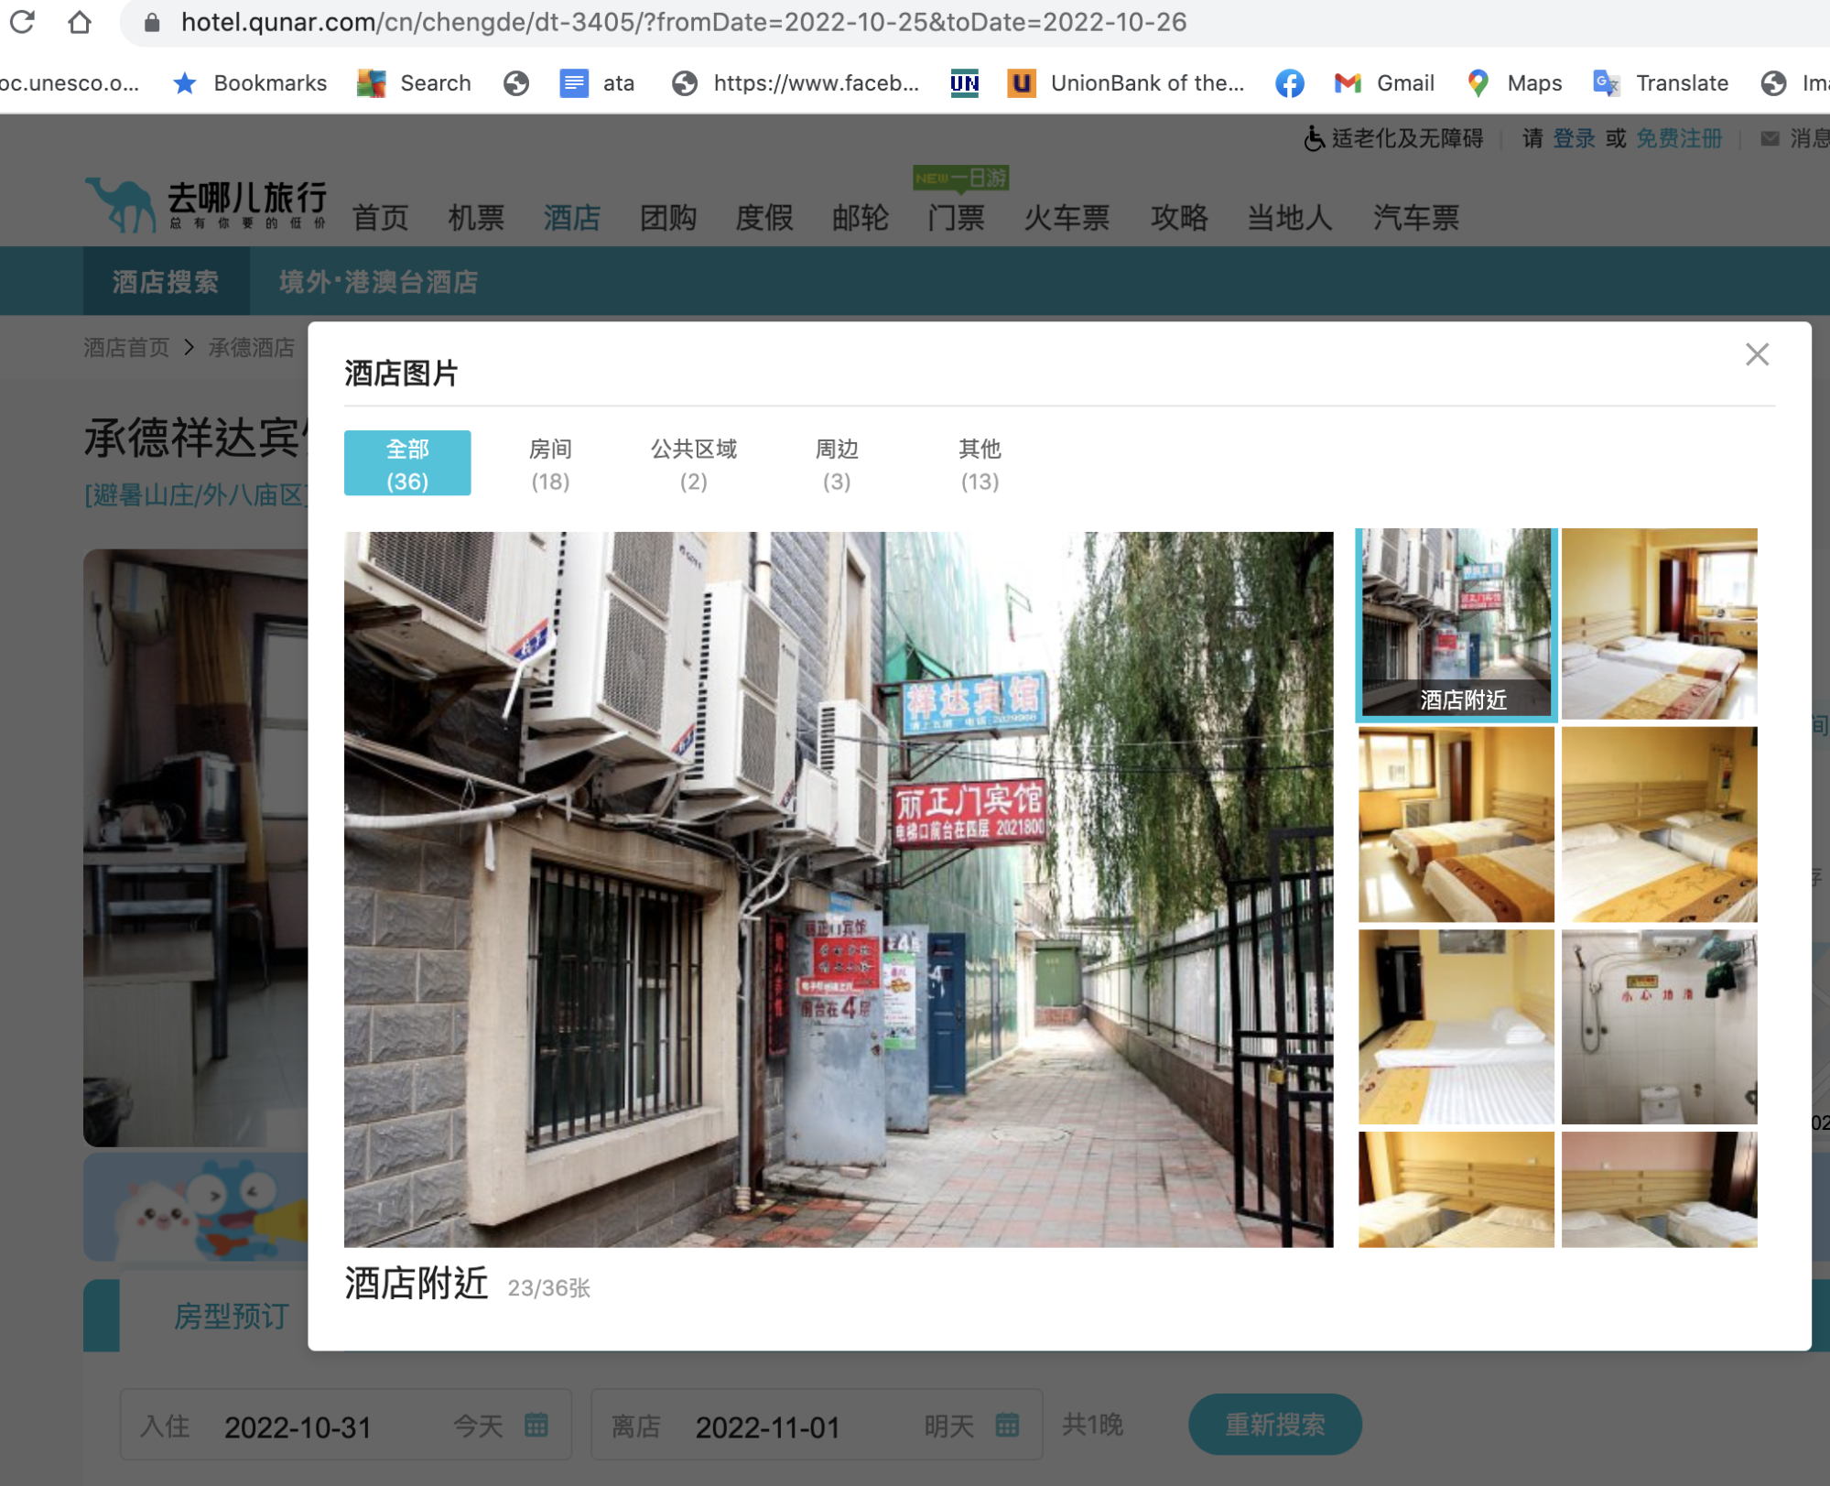This screenshot has width=1830, height=1486.
Task: Close the hotel photos dialog
Action: 1756,354
